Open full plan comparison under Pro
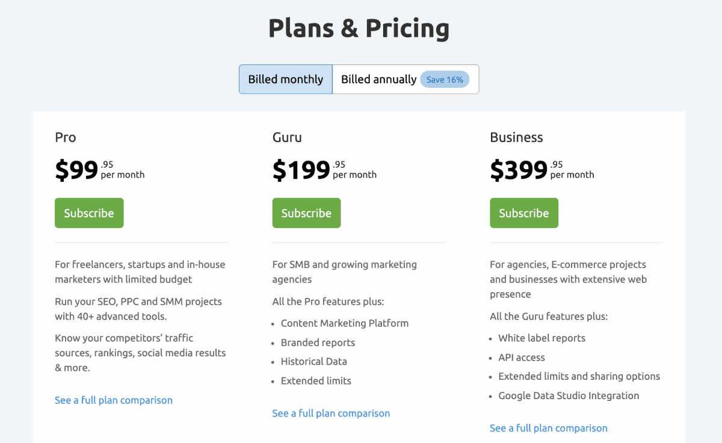This screenshot has width=722, height=443. [x=114, y=400]
